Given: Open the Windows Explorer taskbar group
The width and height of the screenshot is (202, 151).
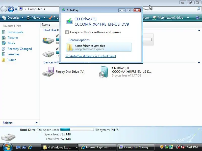Looking at the screenshot, I should point(60,147).
